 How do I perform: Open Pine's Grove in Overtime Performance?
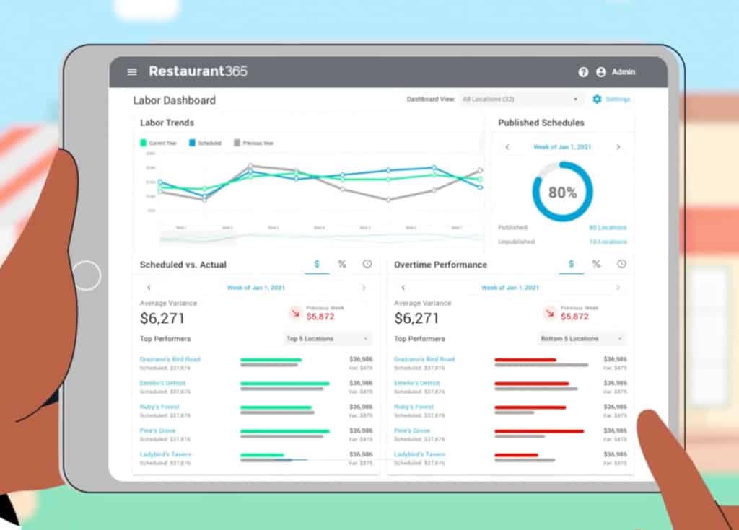click(x=412, y=430)
